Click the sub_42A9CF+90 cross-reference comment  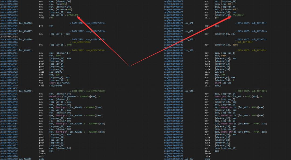pyautogui.click(x=81, y=42)
